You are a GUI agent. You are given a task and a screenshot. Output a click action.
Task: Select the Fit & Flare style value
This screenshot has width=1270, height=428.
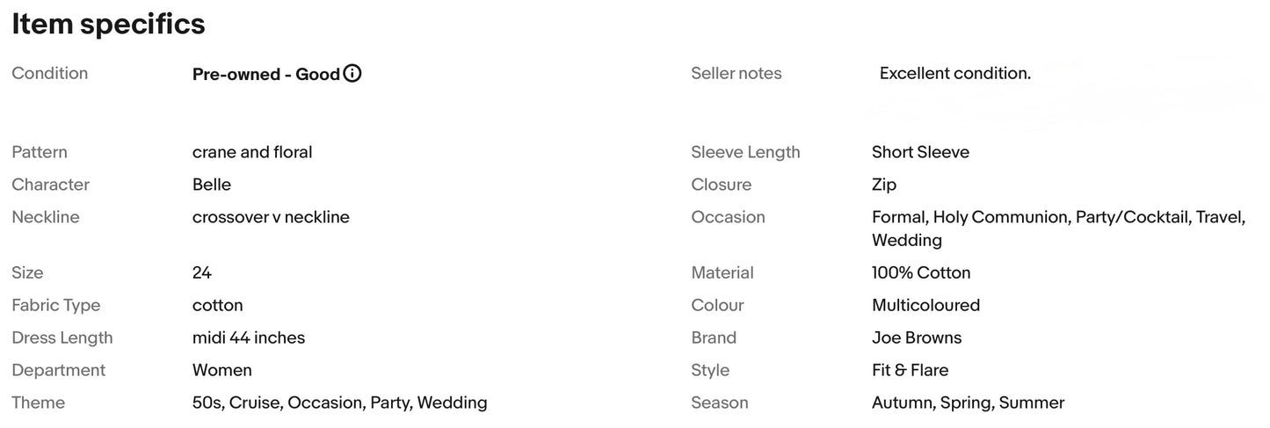pyautogui.click(x=911, y=370)
